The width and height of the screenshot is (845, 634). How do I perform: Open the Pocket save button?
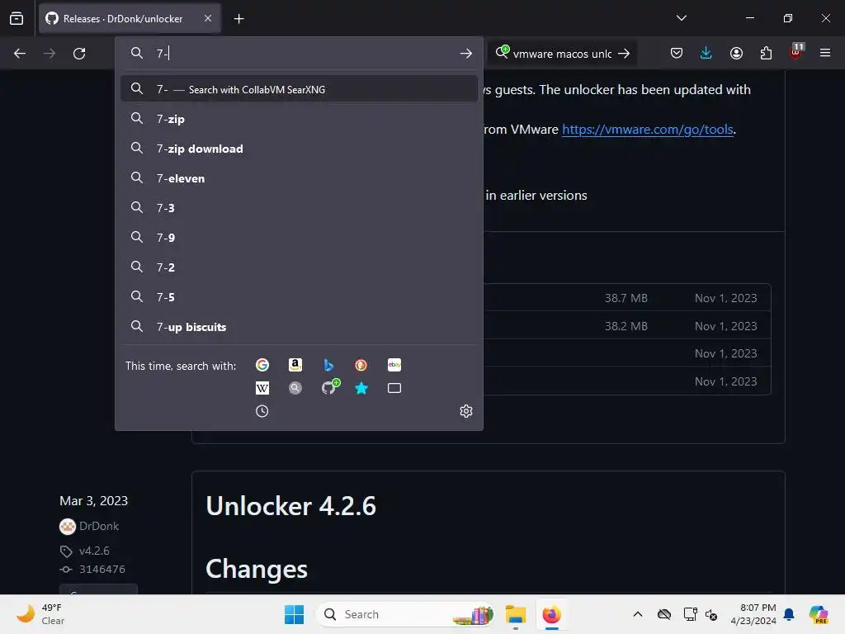pos(677,54)
